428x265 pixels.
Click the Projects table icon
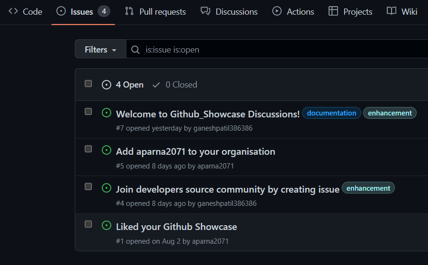click(333, 11)
